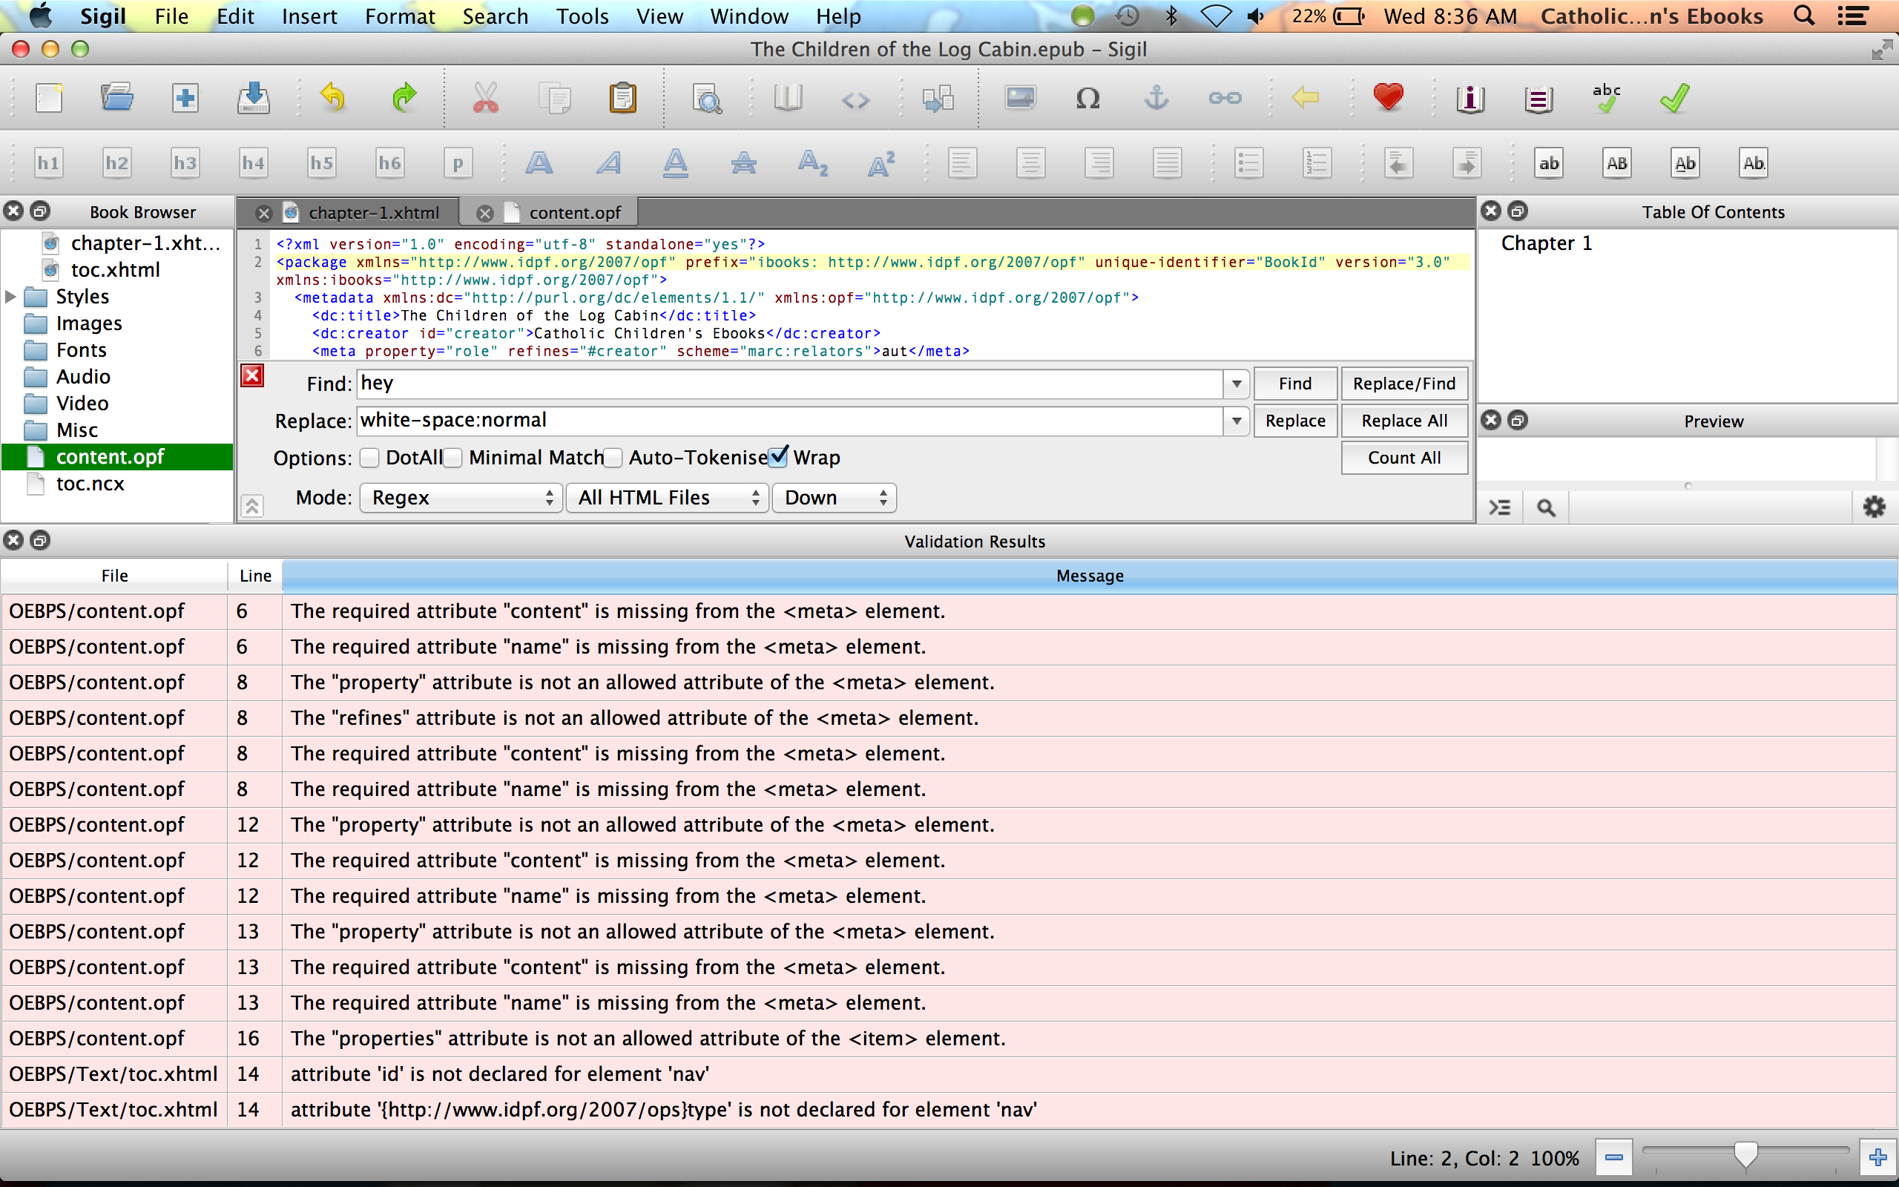This screenshot has width=1899, height=1187.
Task: Move the zoom slider handle
Action: pyautogui.click(x=1746, y=1156)
